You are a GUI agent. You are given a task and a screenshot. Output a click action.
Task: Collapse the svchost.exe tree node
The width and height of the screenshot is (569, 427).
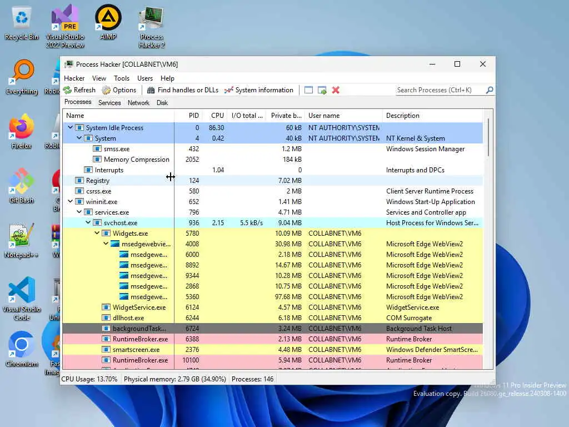tap(88, 222)
